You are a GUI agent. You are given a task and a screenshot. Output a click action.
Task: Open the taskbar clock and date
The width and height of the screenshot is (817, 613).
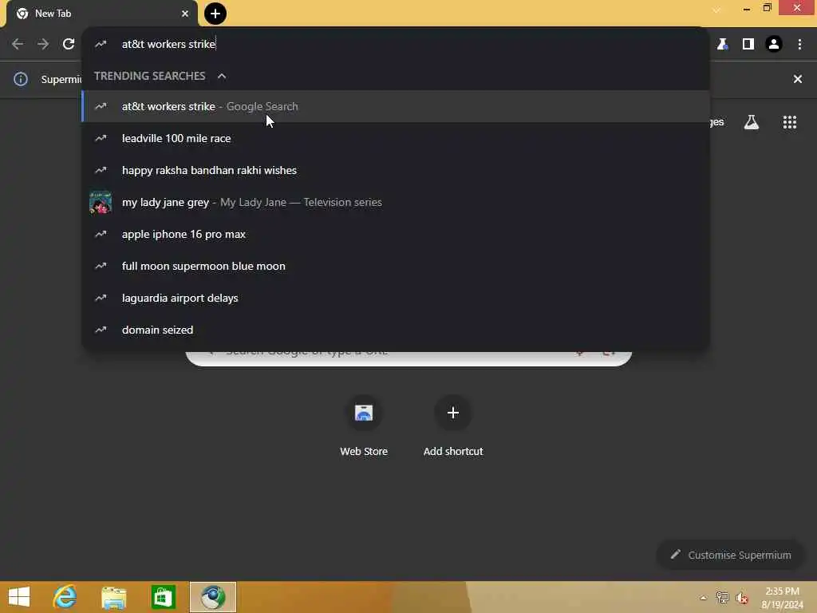782,598
